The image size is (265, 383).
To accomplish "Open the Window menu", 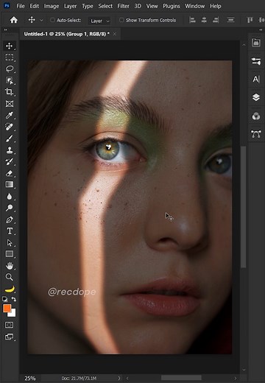I will (195, 6).
